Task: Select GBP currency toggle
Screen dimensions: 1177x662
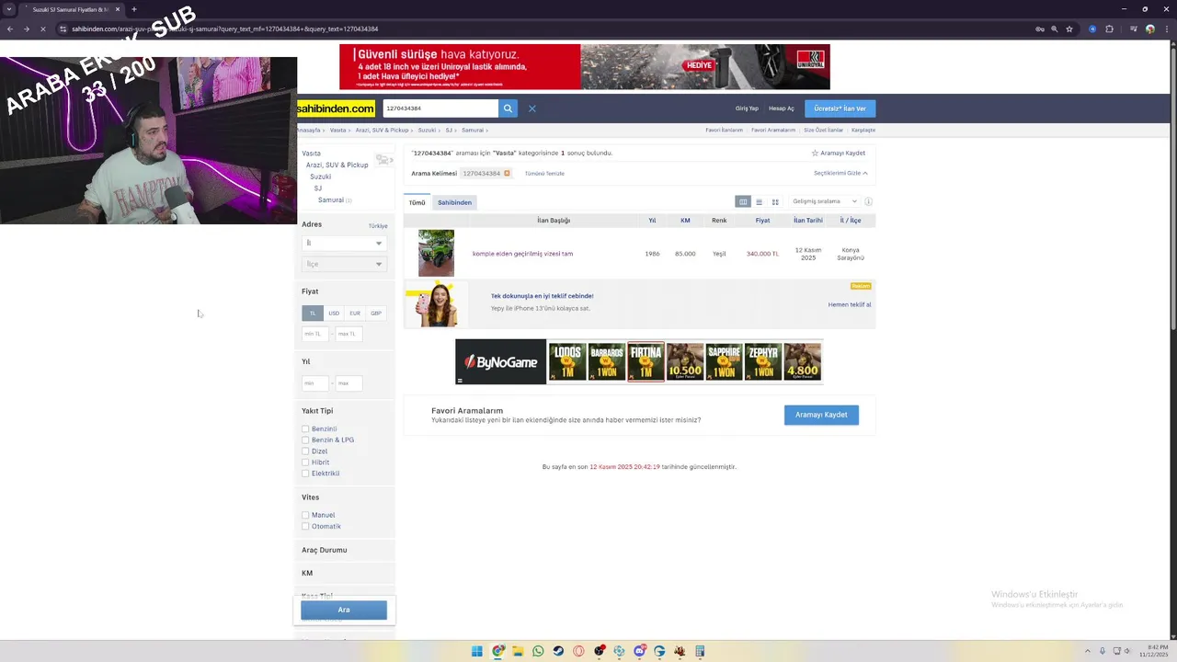Action: tap(376, 314)
